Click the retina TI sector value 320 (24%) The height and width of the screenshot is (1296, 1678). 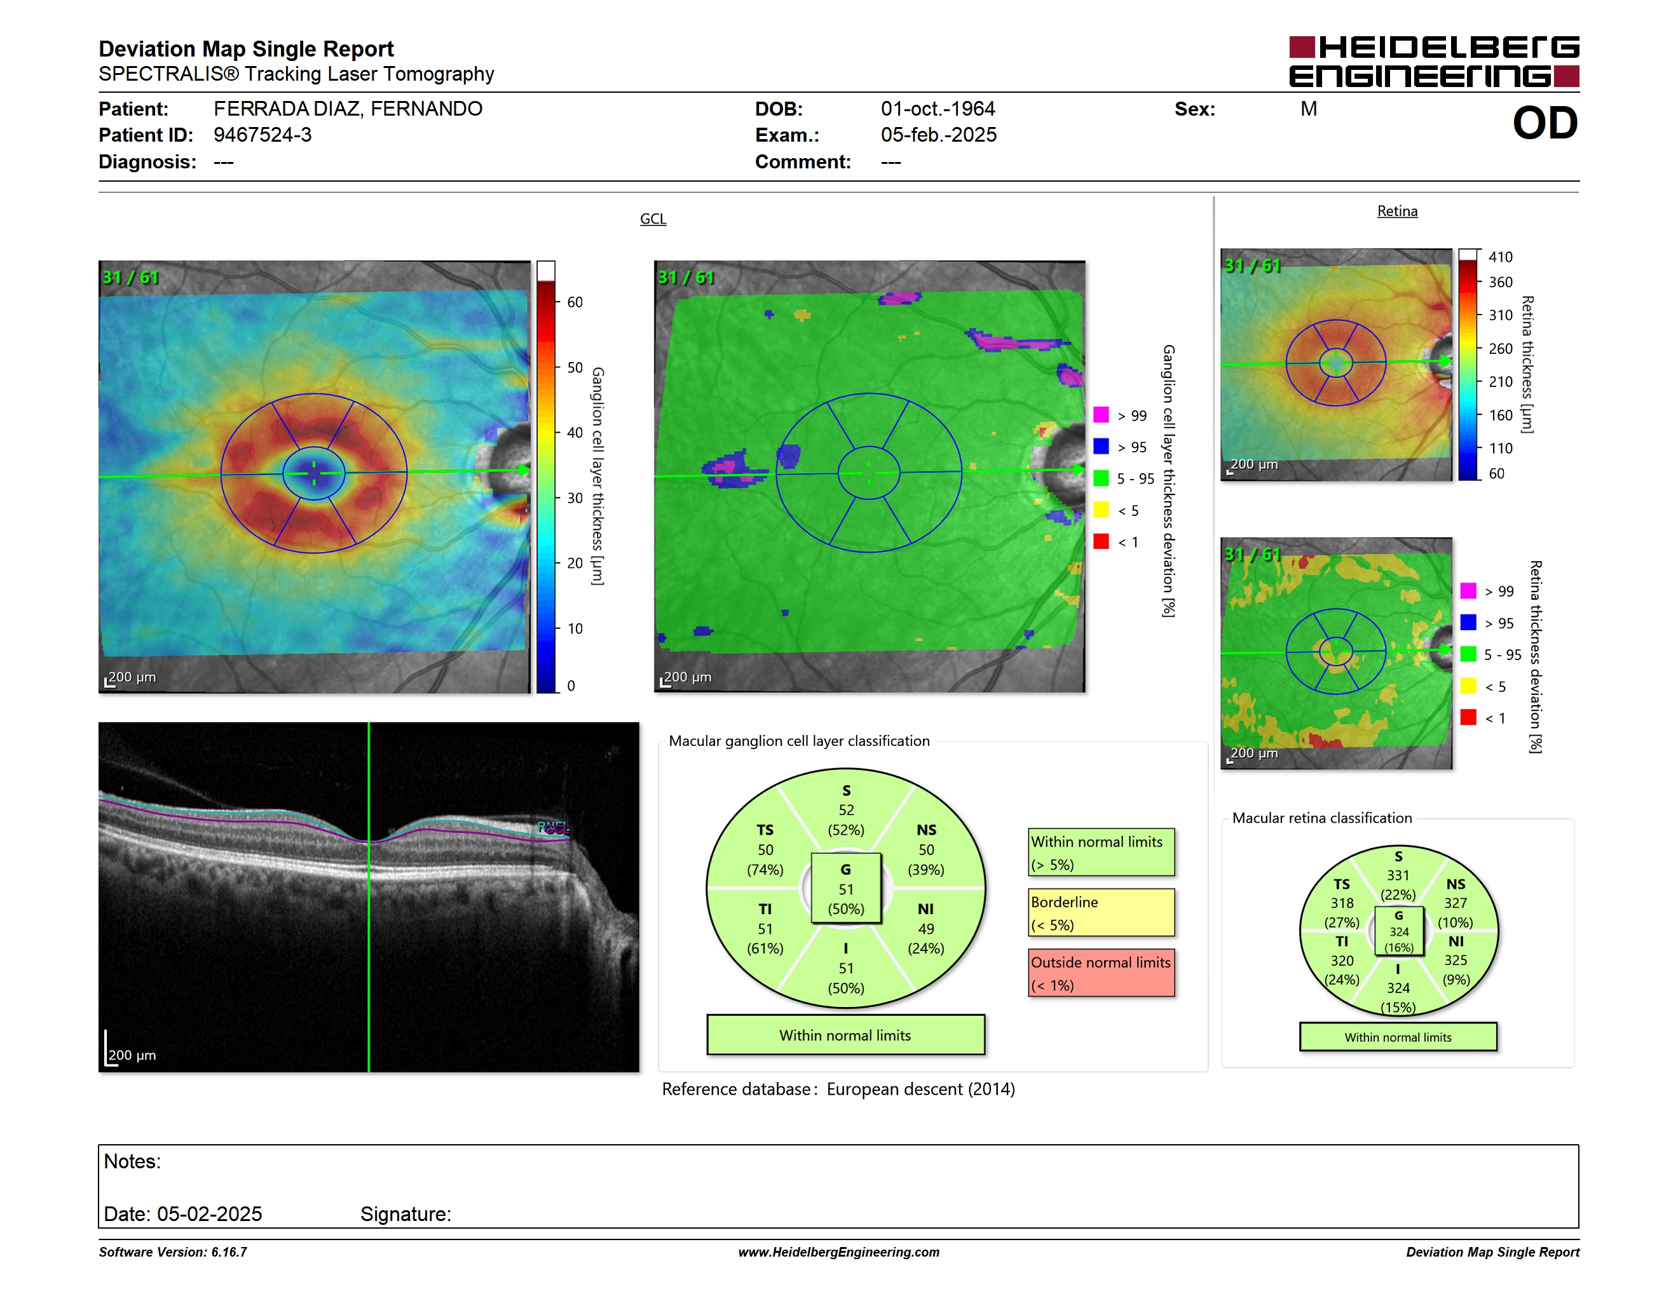point(1342,961)
